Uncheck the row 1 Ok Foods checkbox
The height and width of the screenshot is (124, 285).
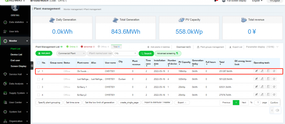pos(38,71)
